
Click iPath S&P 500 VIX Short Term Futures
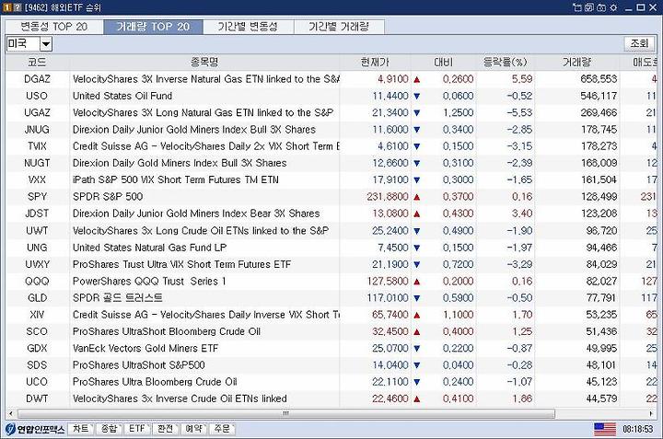(176, 180)
